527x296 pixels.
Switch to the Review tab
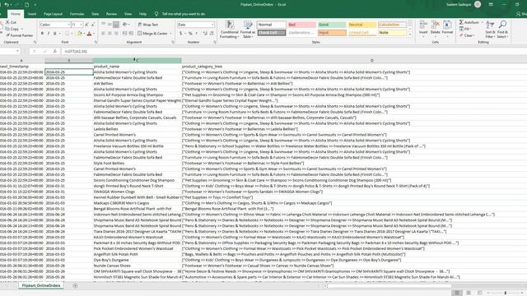click(x=111, y=14)
